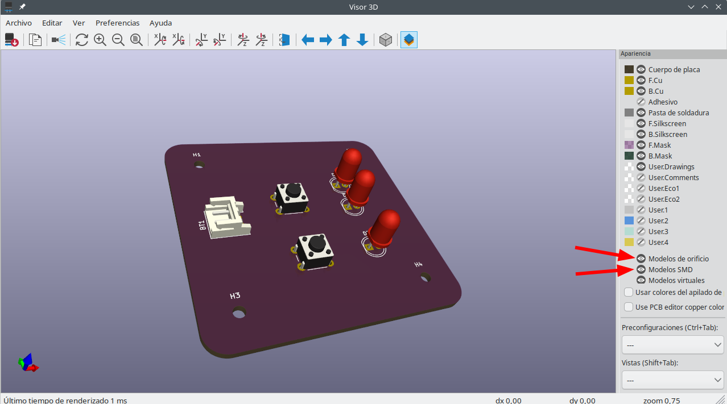The image size is (727, 404).
Task: Click the export current view image icon
Action: (x=11, y=40)
